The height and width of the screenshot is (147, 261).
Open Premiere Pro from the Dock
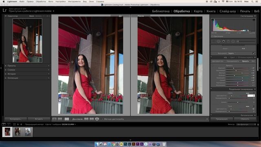(137, 144)
